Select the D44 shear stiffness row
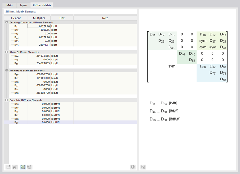Viewport: 240px width, 174px height. point(16,56)
